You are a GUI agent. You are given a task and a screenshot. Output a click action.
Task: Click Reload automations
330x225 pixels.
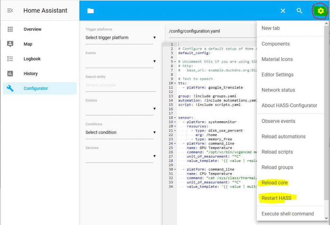290,136
